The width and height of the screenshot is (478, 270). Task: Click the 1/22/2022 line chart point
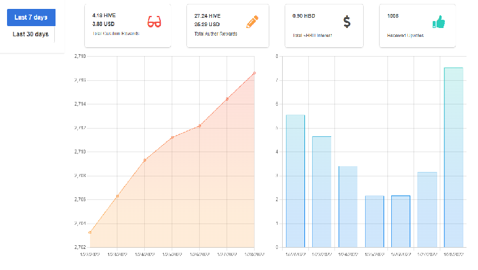point(90,232)
